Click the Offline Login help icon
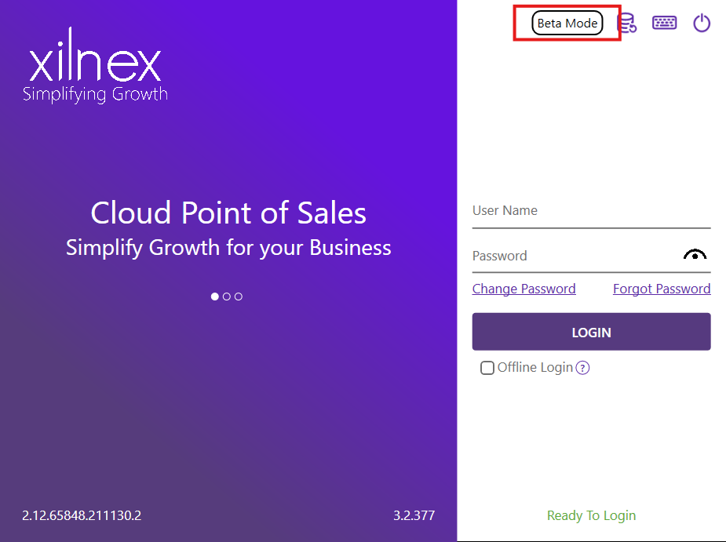This screenshot has height=542, width=726. click(x=582, y=368)
